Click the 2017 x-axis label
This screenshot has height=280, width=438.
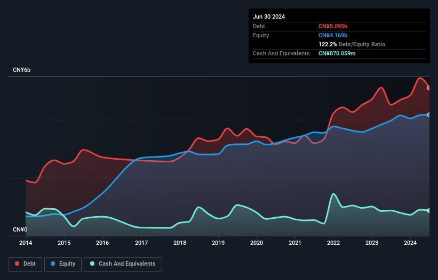141,243
